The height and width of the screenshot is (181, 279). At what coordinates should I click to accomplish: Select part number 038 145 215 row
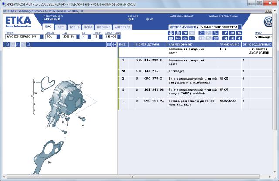click(195, 71)
